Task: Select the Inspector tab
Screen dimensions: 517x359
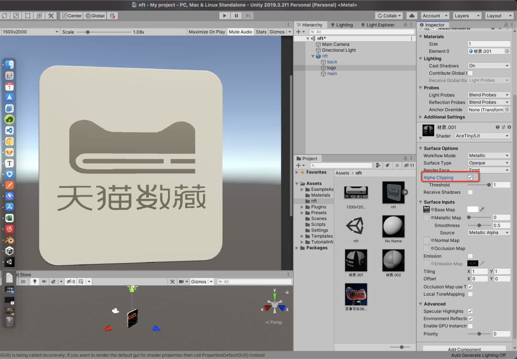Action: click(432, 25)
